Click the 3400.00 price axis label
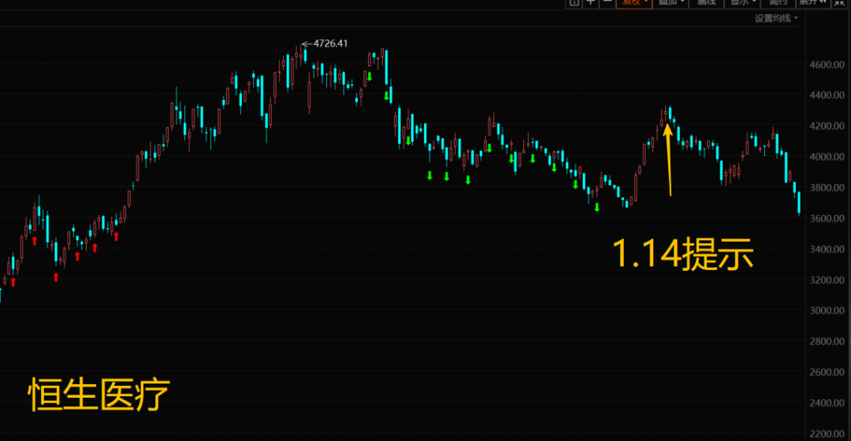Viewport: 851px width, 441px height. [x=827, y=249]
